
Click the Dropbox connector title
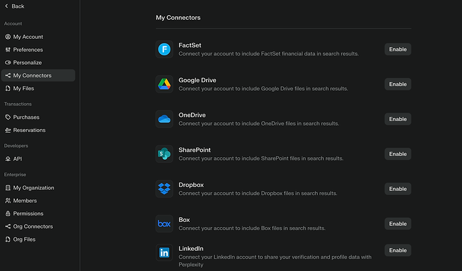[191, 185]
